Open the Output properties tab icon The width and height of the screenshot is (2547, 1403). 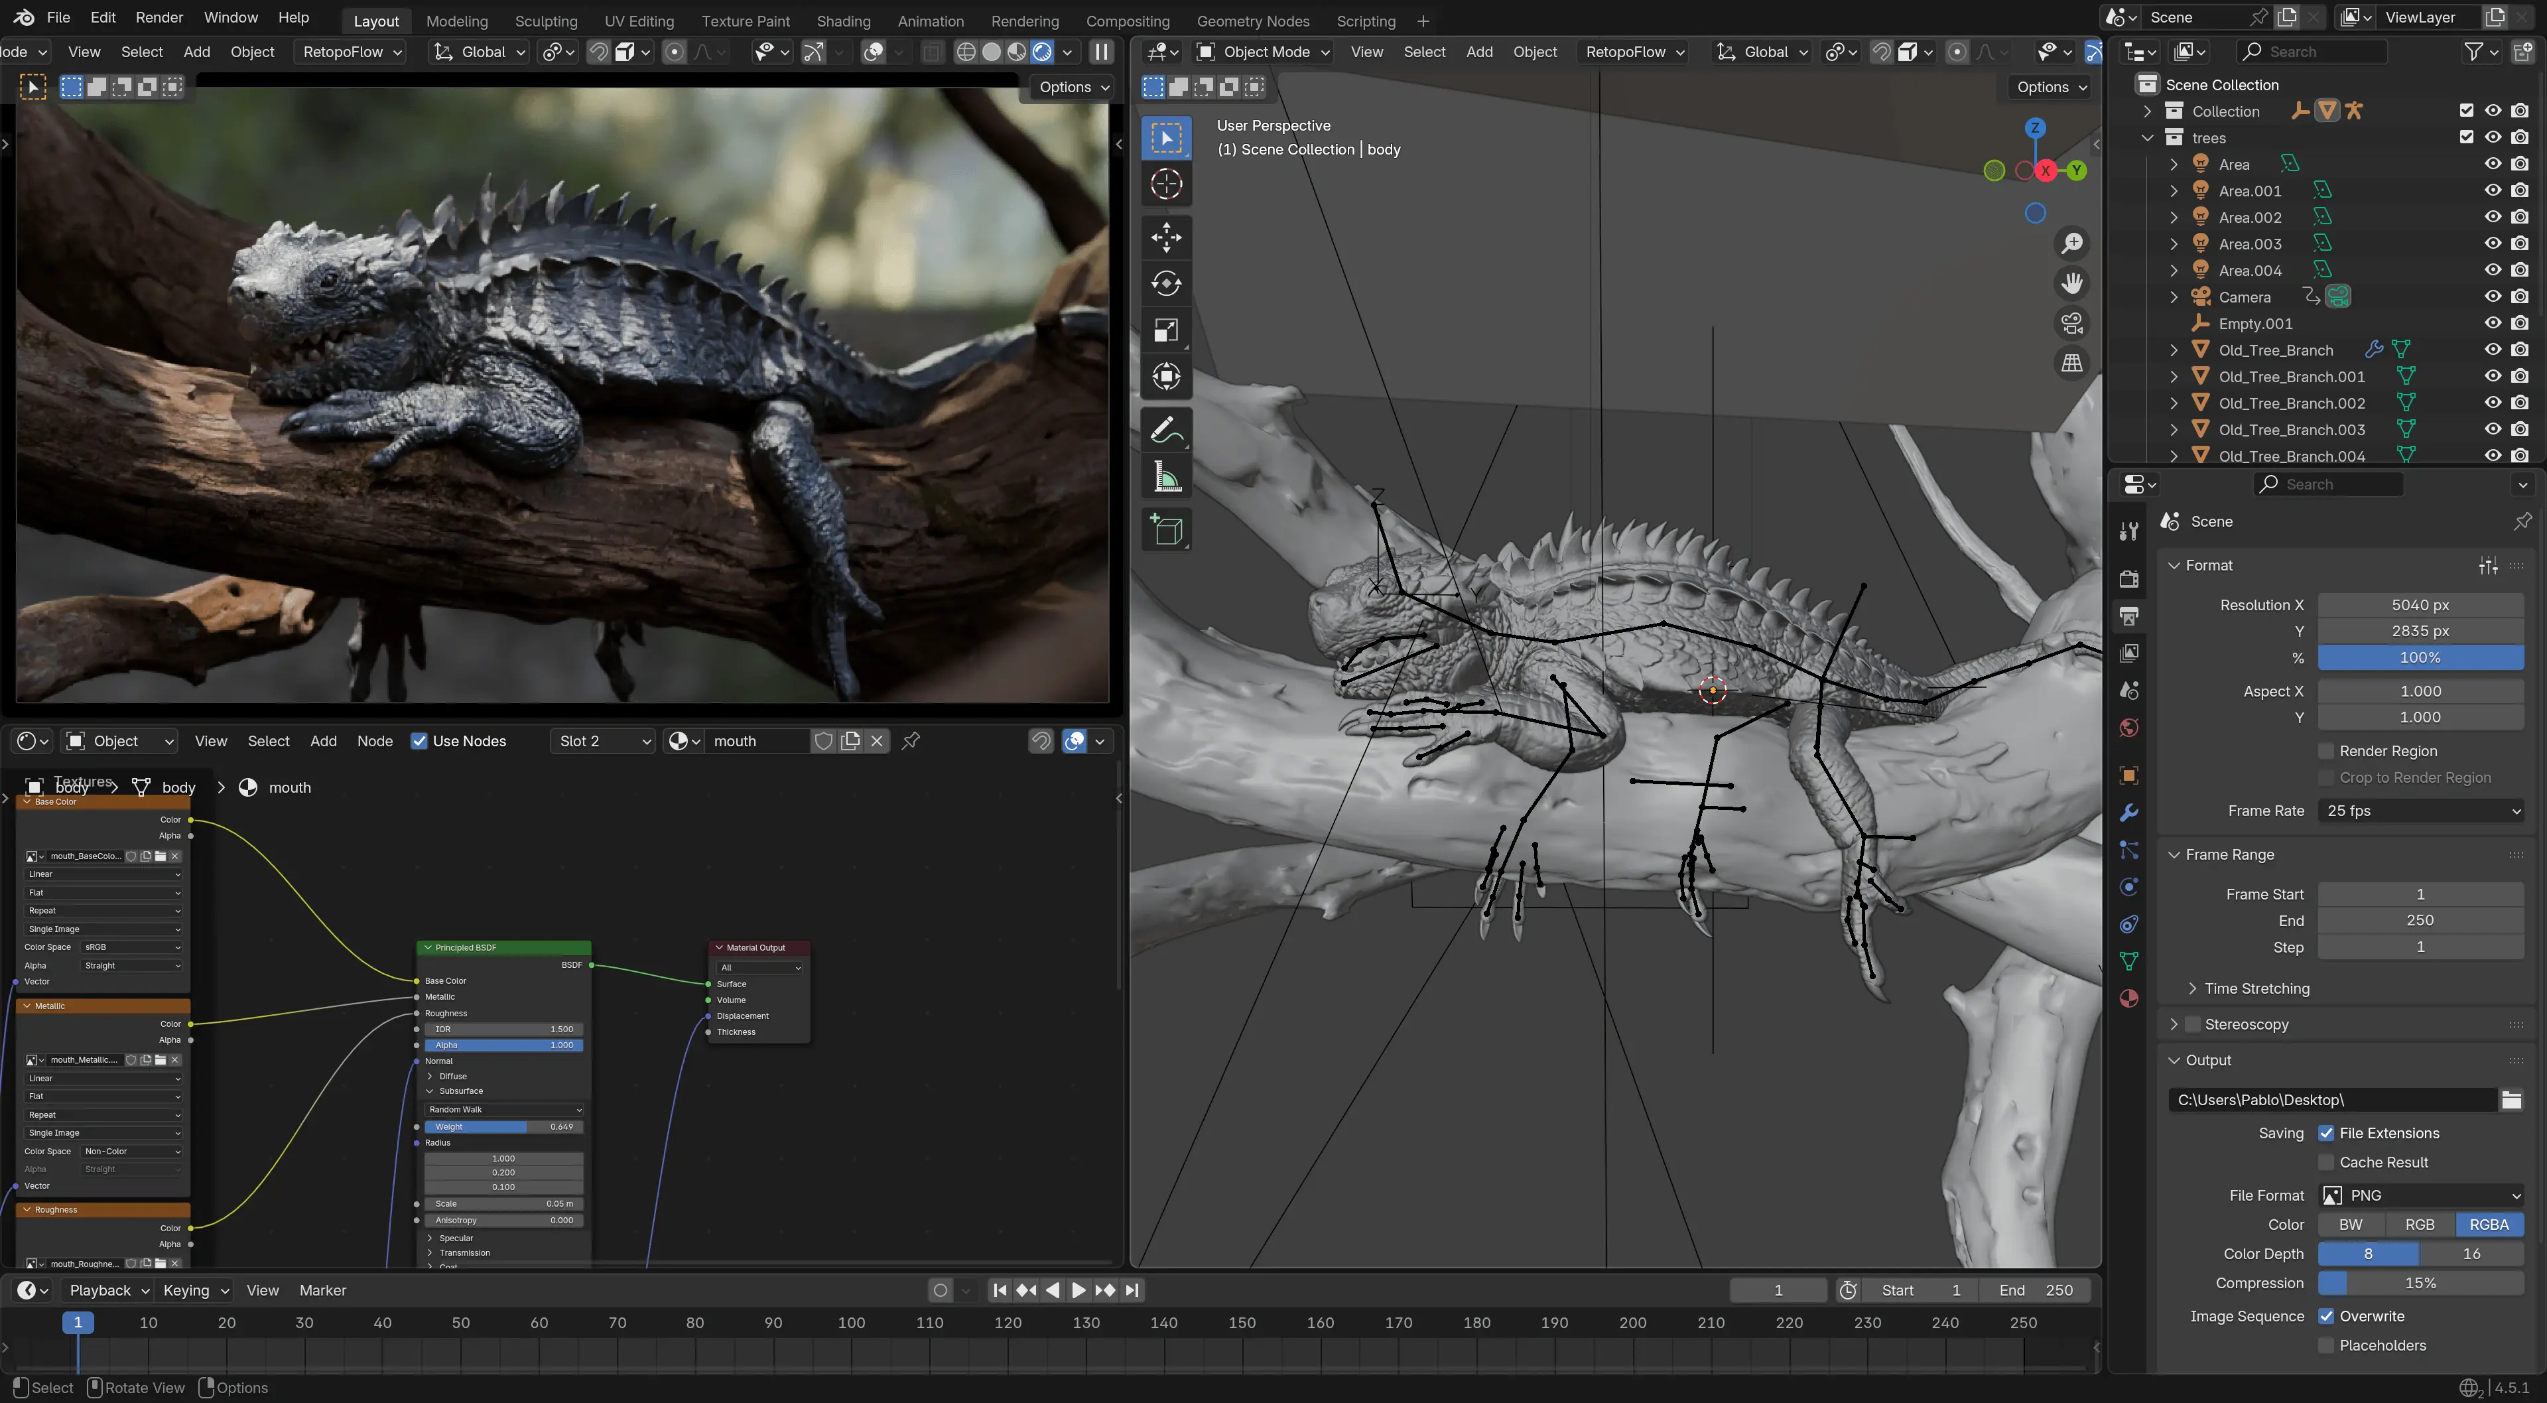pyautogui.click(x=2128, y=616)
